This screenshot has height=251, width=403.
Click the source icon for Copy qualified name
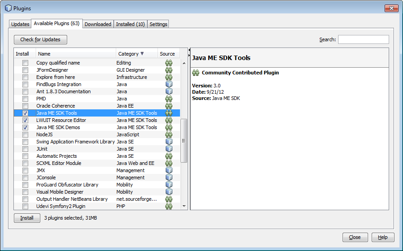[x=169, y=63]
